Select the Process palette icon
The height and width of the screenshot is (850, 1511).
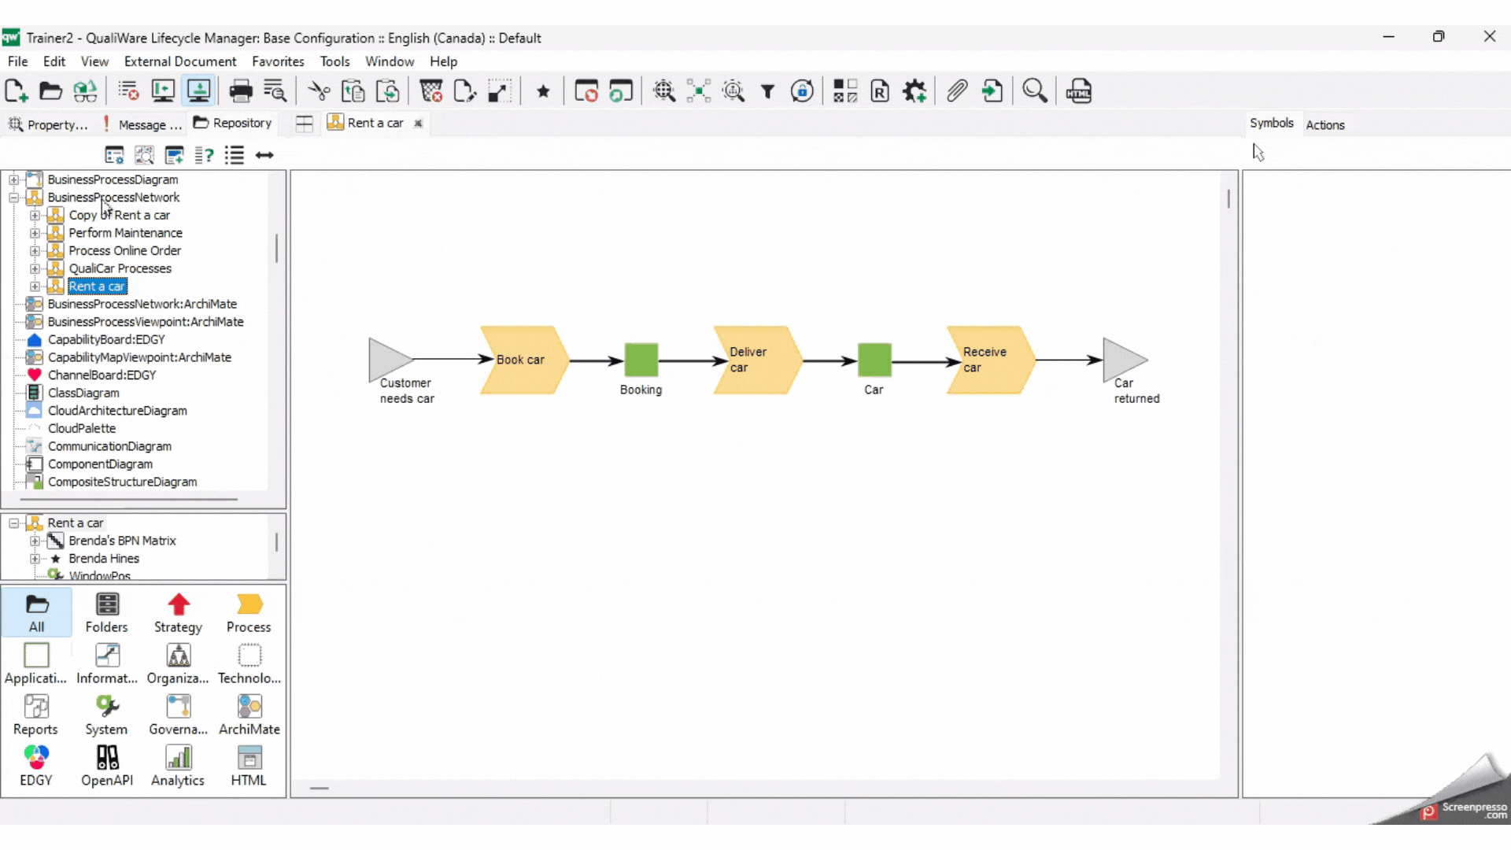(x=249, y=612)
